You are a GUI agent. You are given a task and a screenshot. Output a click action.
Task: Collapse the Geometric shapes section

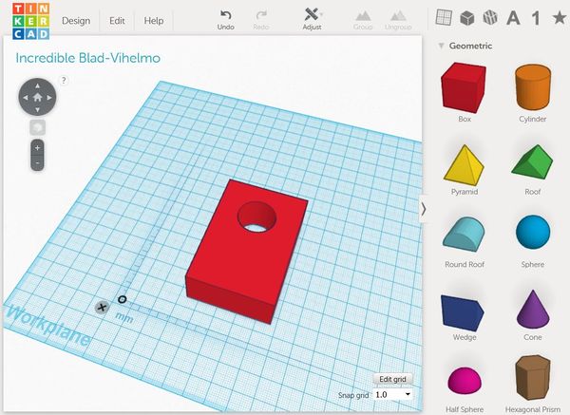click(x=442, y=45)
